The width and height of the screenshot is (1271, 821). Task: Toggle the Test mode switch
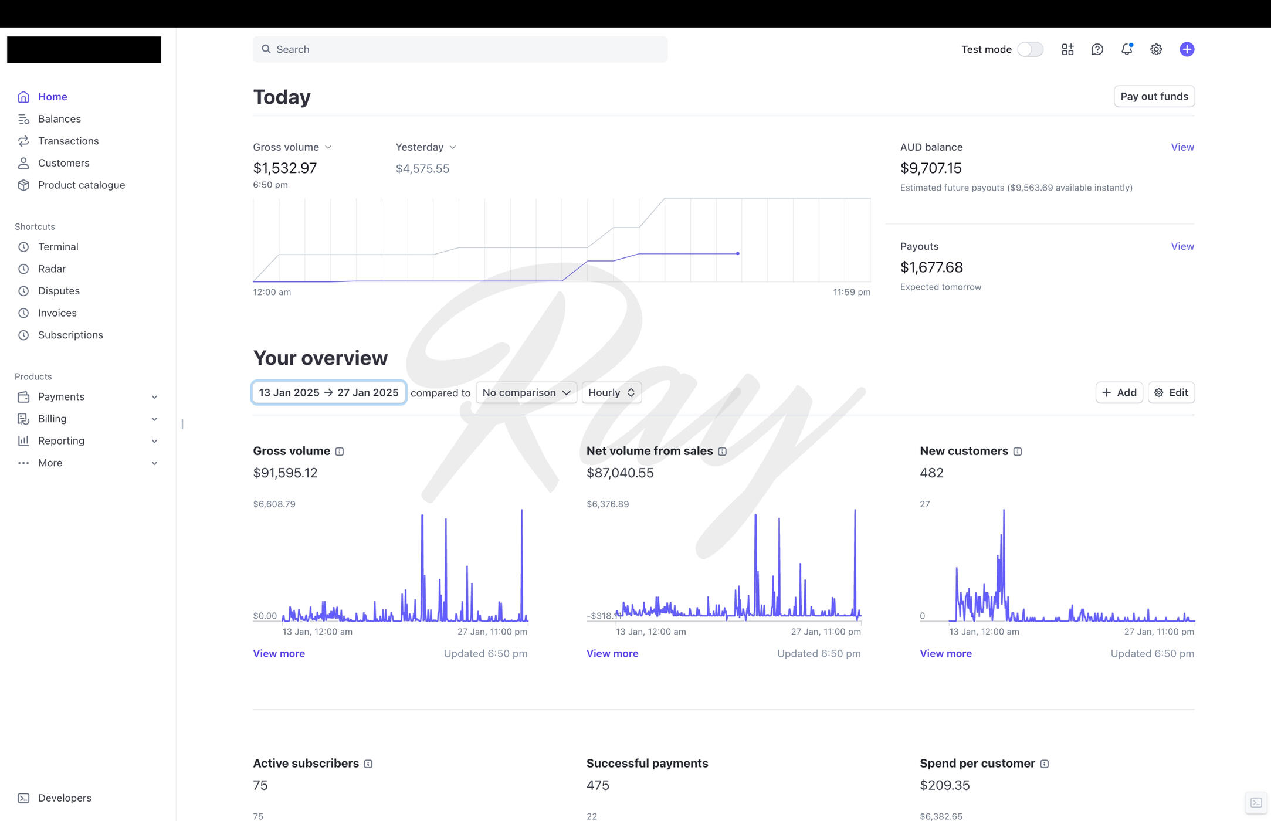[1030, 49]
